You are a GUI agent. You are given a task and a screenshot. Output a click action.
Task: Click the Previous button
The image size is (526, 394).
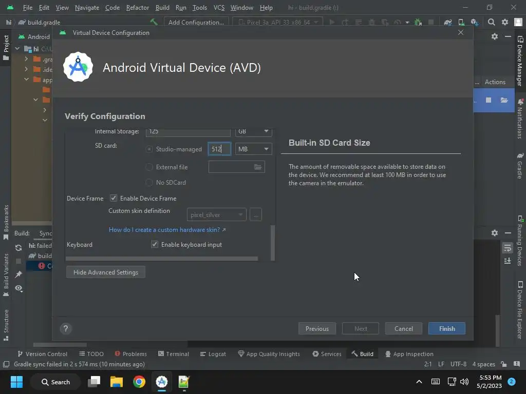point(317,329)
